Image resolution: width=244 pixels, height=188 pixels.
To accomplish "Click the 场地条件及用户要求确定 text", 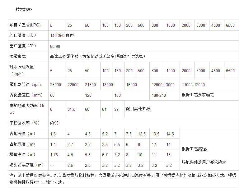I will click(x=204, y=162).
